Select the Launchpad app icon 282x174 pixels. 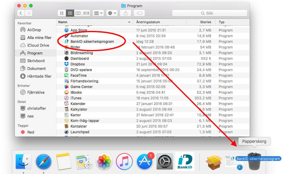(66, 132)
